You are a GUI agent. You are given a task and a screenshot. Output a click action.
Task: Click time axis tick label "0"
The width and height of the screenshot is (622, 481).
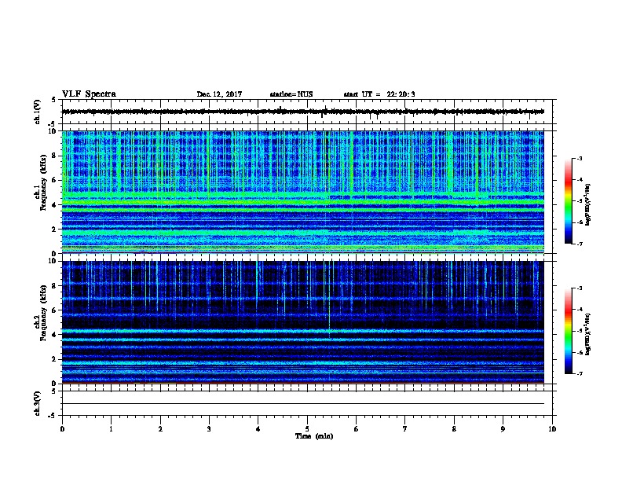[62, 429]
